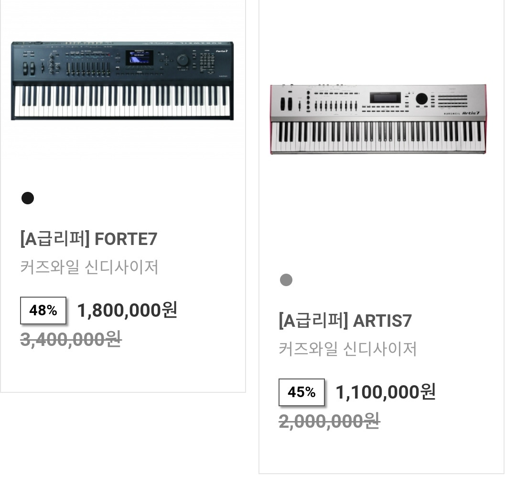Click the 1,800,000원 sale price

(x=128, y=310)
